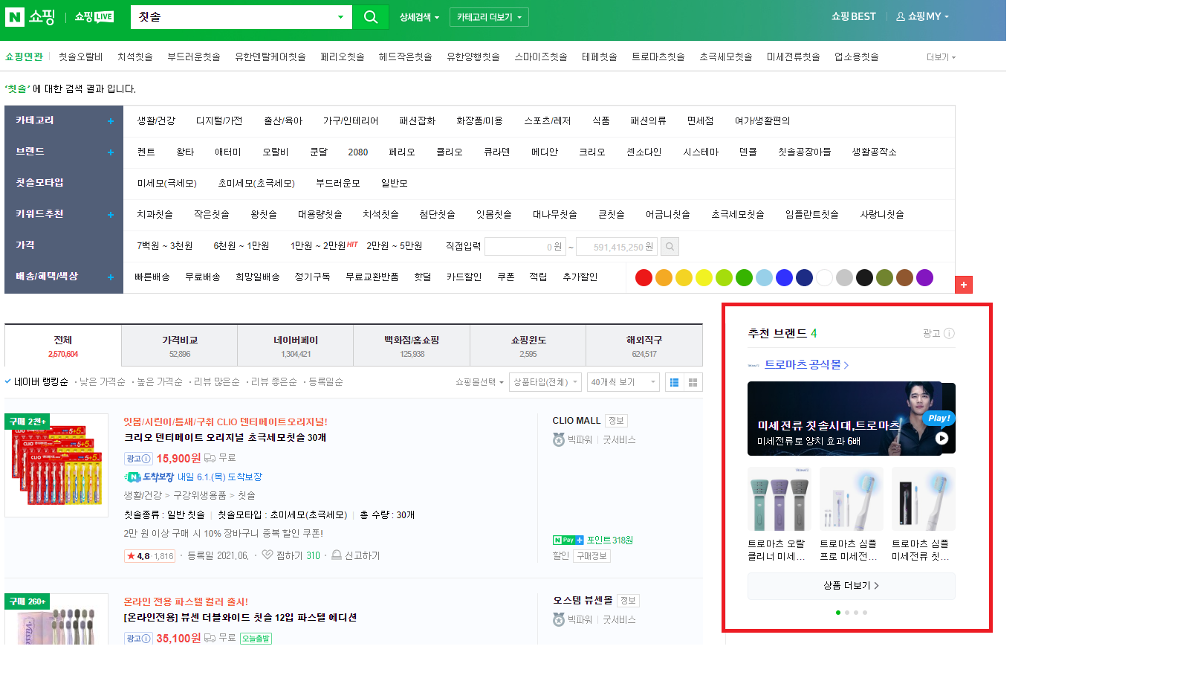Screen dimensions: 1183x681
Task: Open 크리오 덴티메이트 오리지널 초극세모칫솔 30개 product
Action: 225,437
